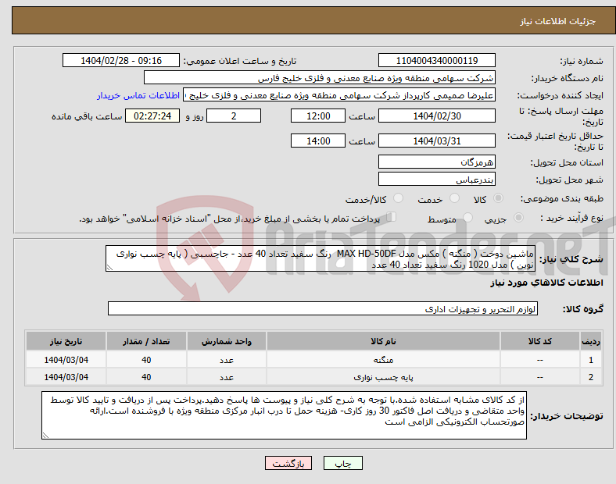Select the کالا/خدمت radio button
Viewport: 616px width, 484px height.
(399, 198)
